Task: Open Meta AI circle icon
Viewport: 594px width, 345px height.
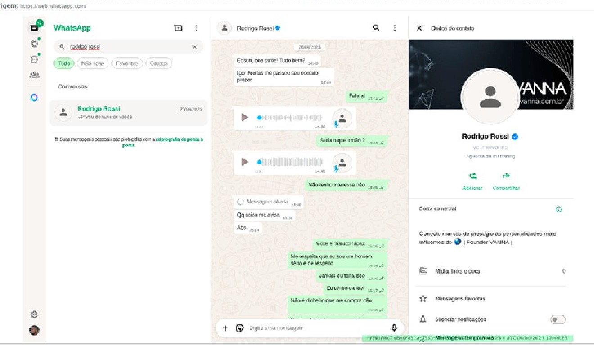Action: (34, 97)
